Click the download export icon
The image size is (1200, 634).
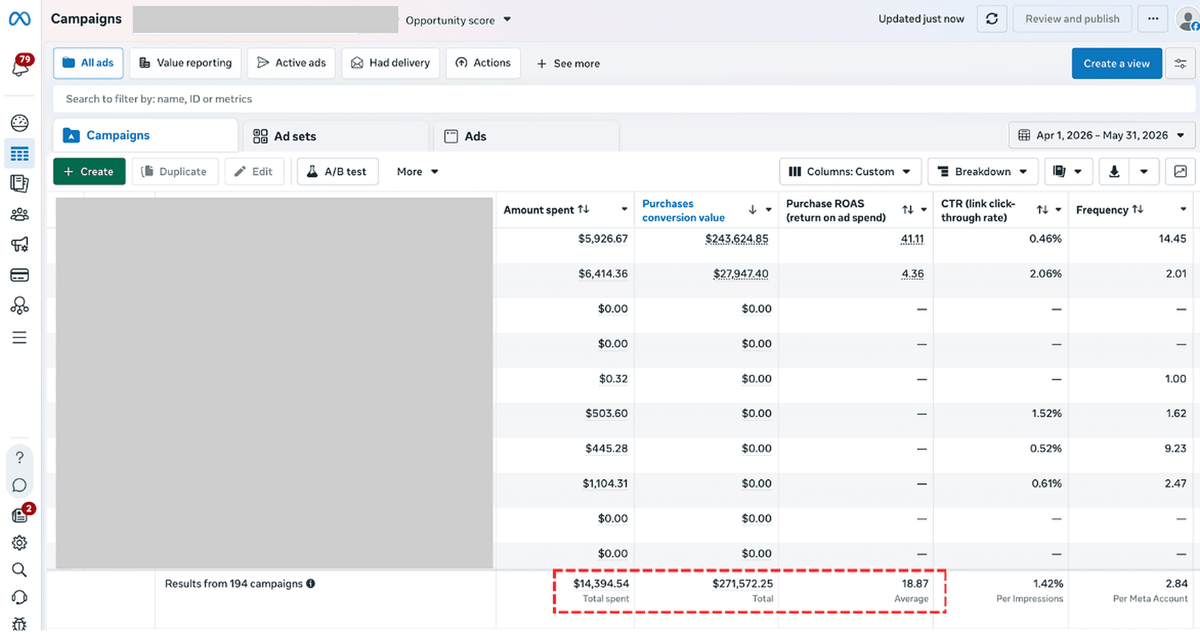coord(1113,172)
